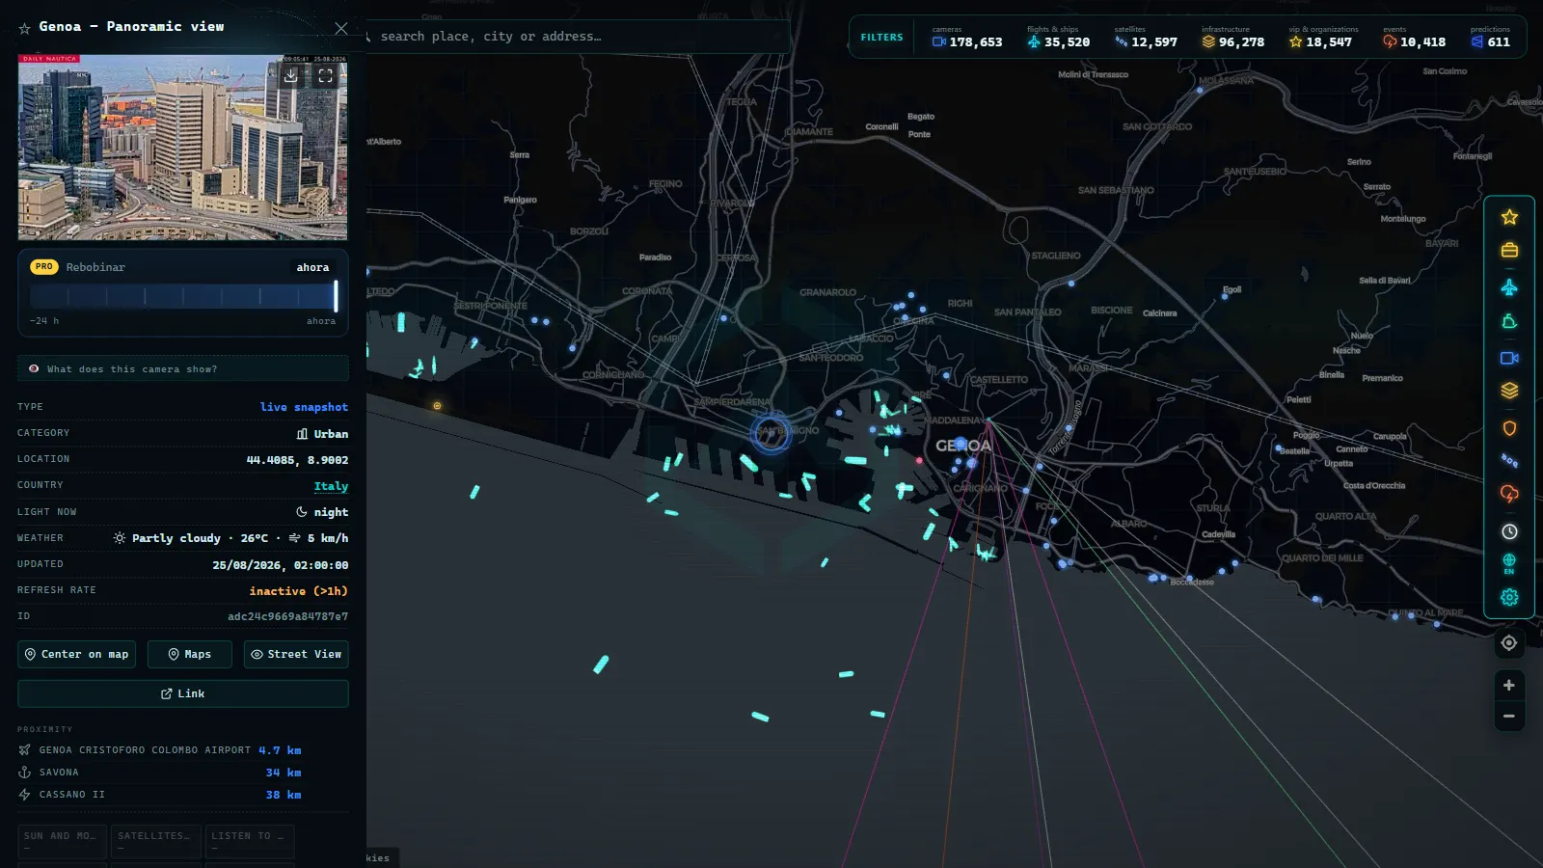Open the clock history icon in sidebar
Screen dimensions: 1543x868
pos(1509,531)
